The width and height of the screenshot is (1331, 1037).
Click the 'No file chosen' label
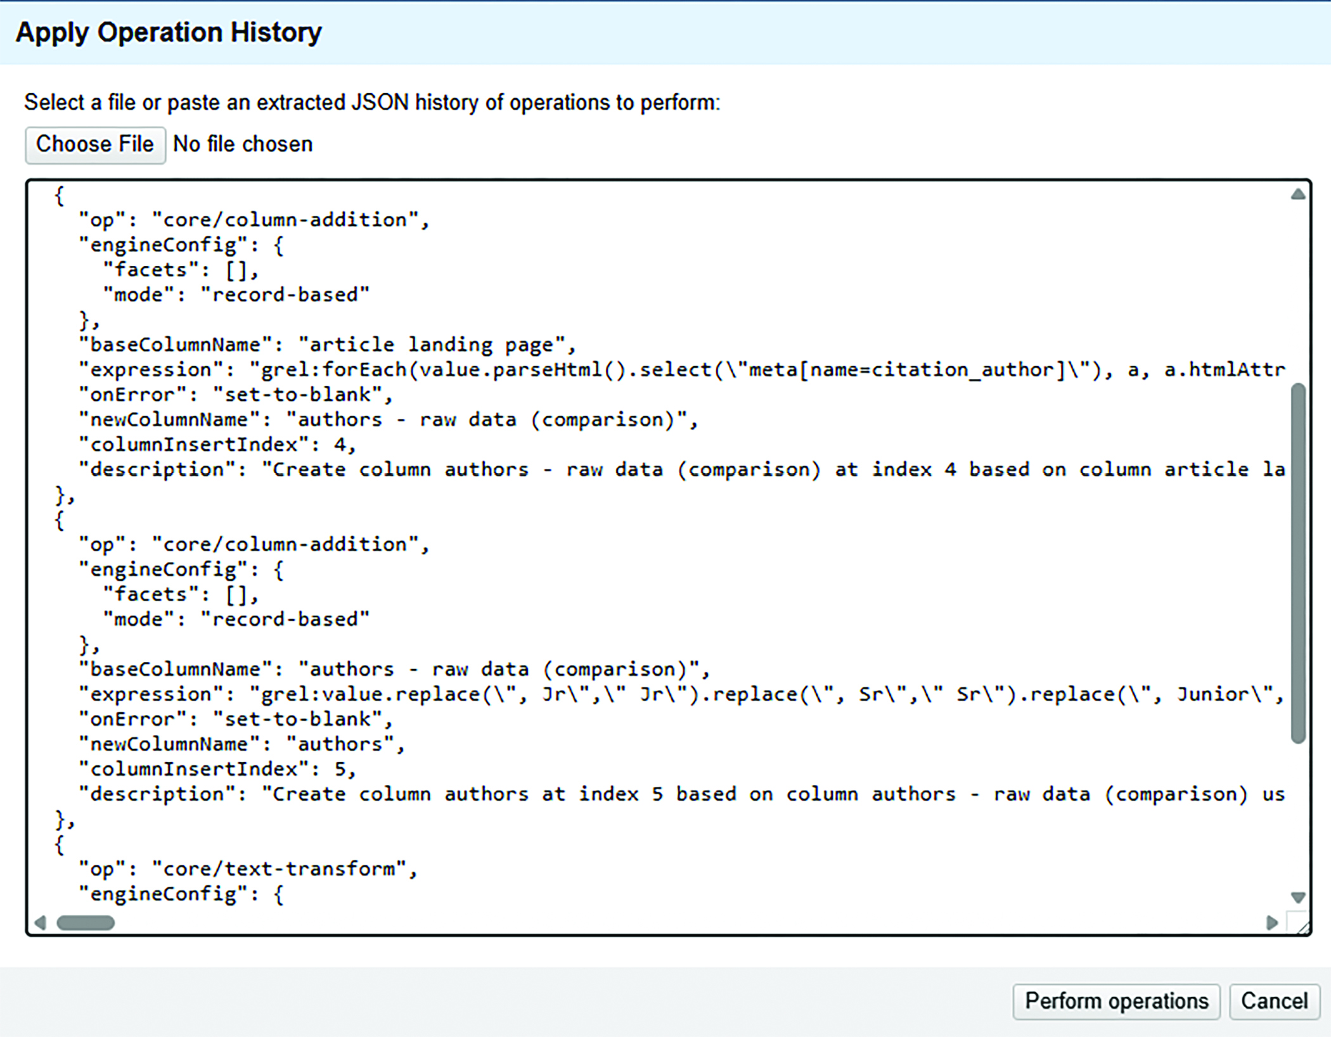(x=243, y=145)
